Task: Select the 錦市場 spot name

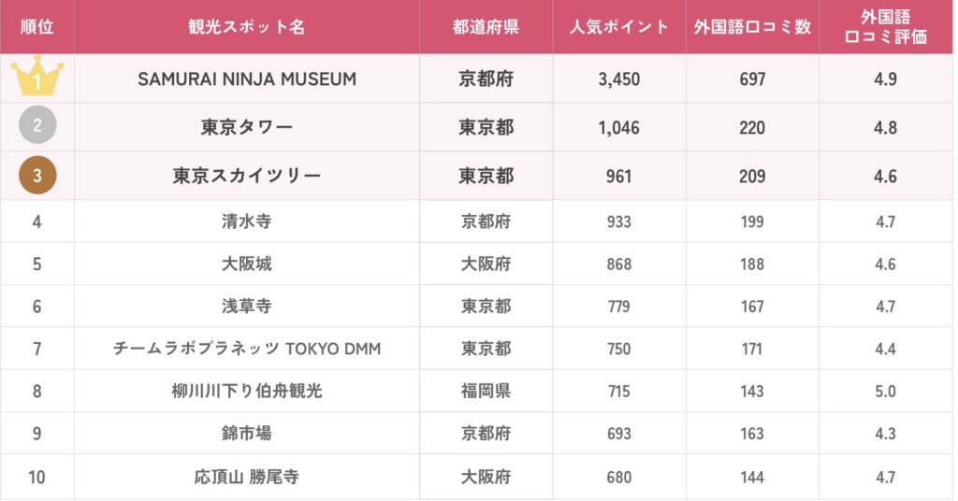Action: tap(247, 434)
